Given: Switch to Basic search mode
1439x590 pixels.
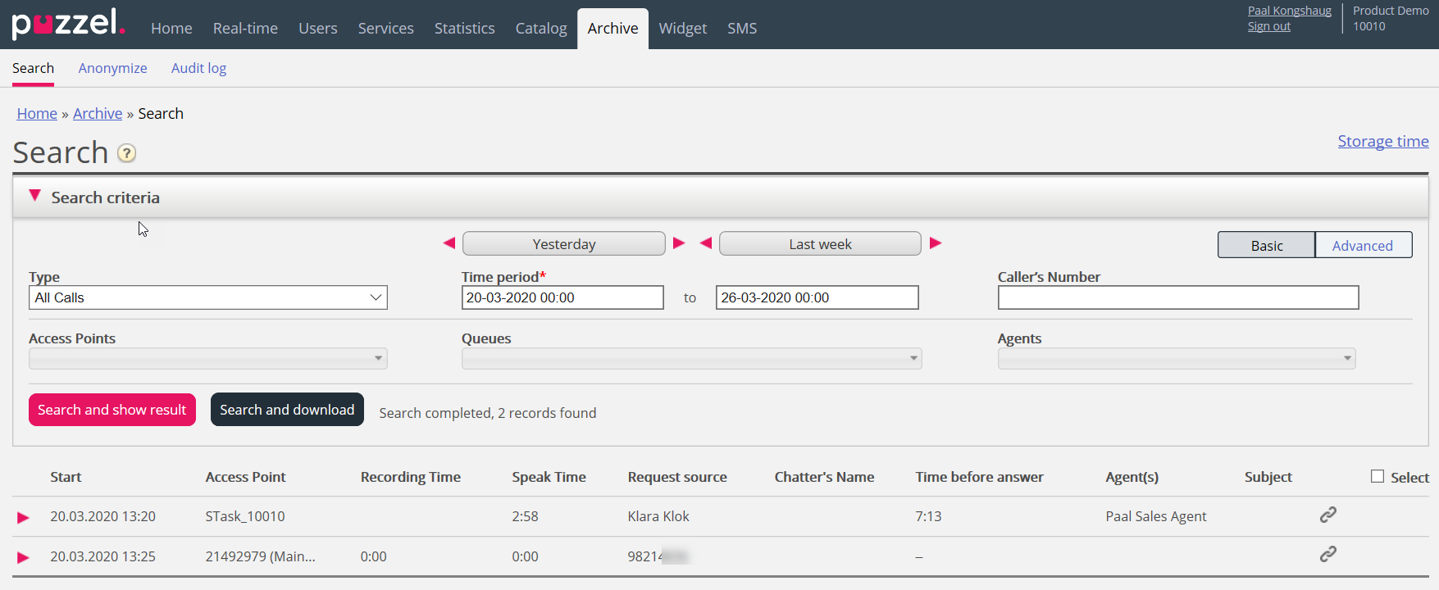Looking at the screenshot, I should [x=1266, y=246].
